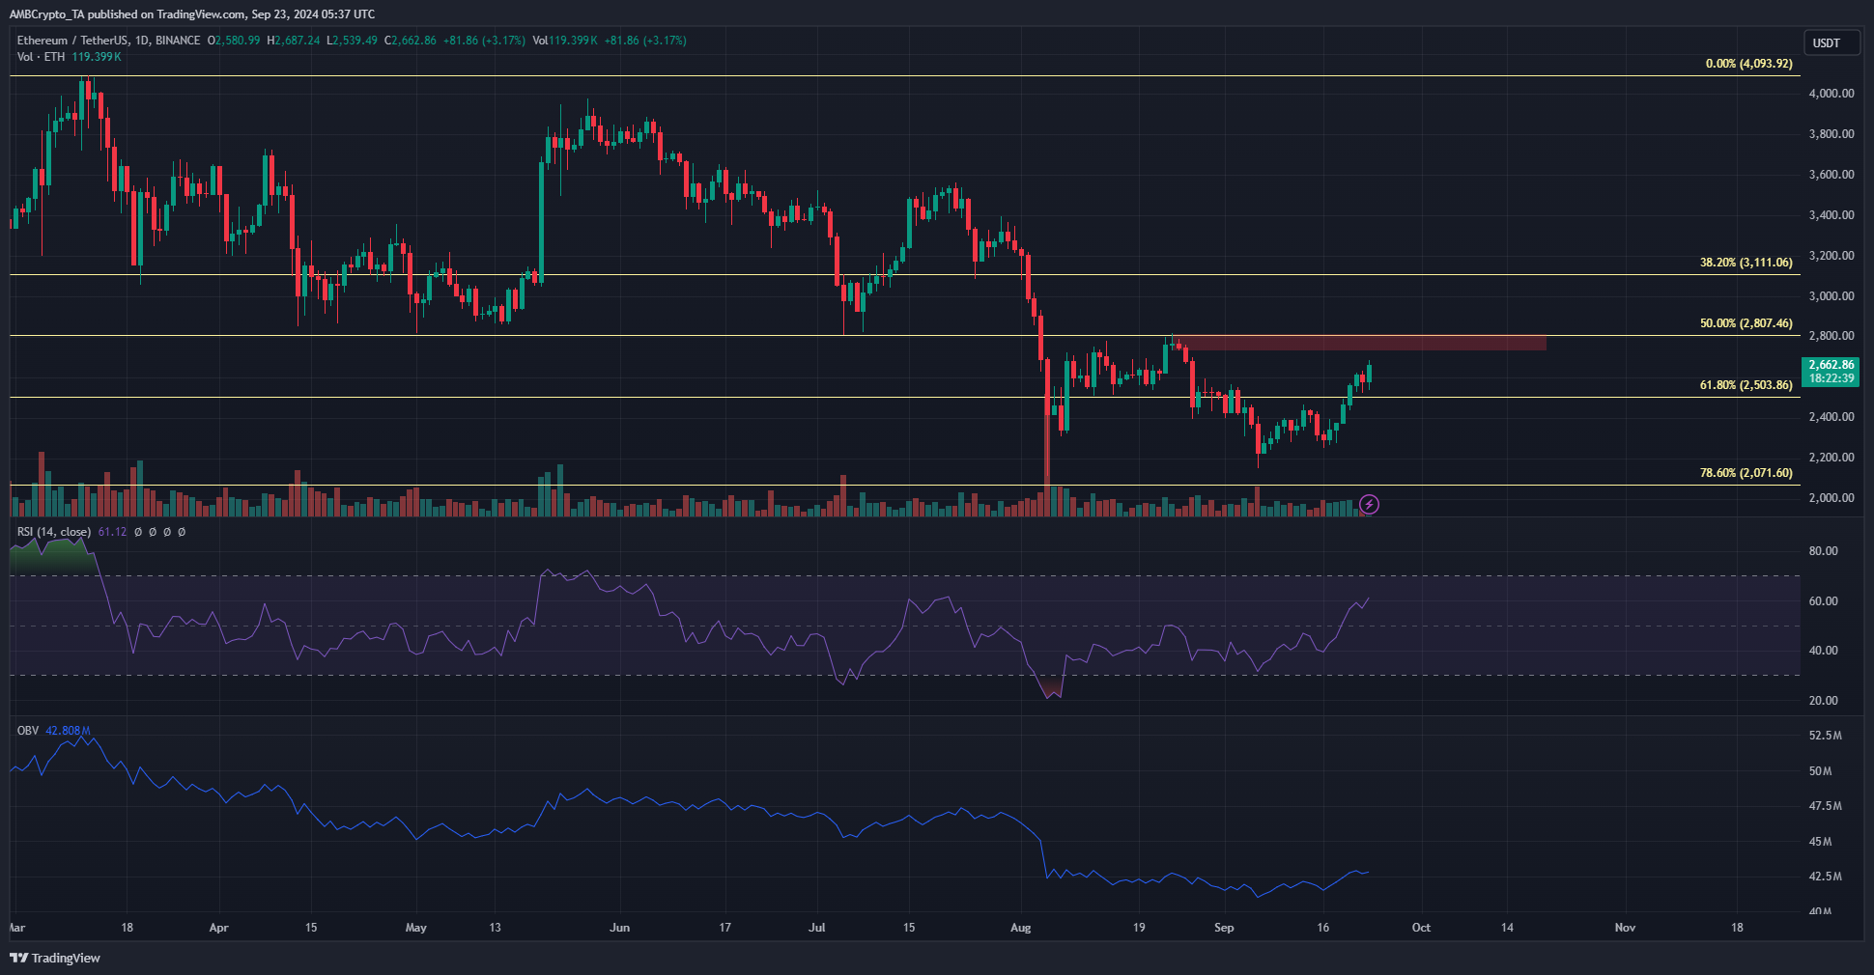Image resolution: width=1874 pixels, height=975 pixels.
Task: Click the 47.5M OBV axis label
Action: [x=1825, y=806]
